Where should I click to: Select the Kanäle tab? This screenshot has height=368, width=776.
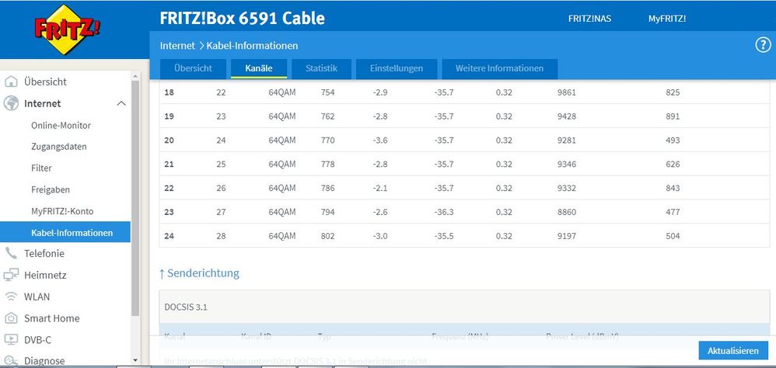point(259,68)
